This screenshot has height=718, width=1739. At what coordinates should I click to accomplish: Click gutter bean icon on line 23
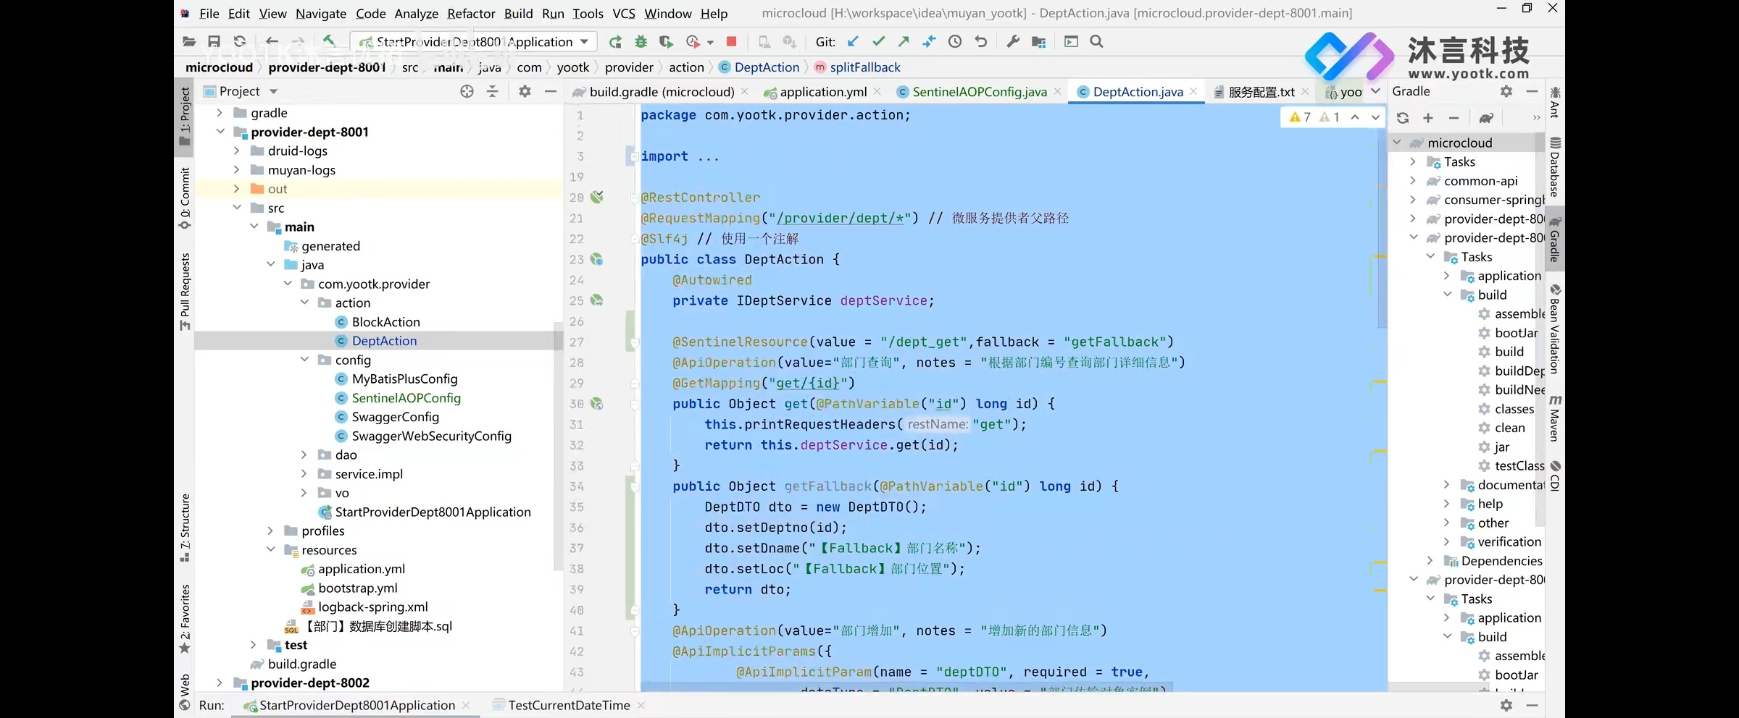pos(597,259)
